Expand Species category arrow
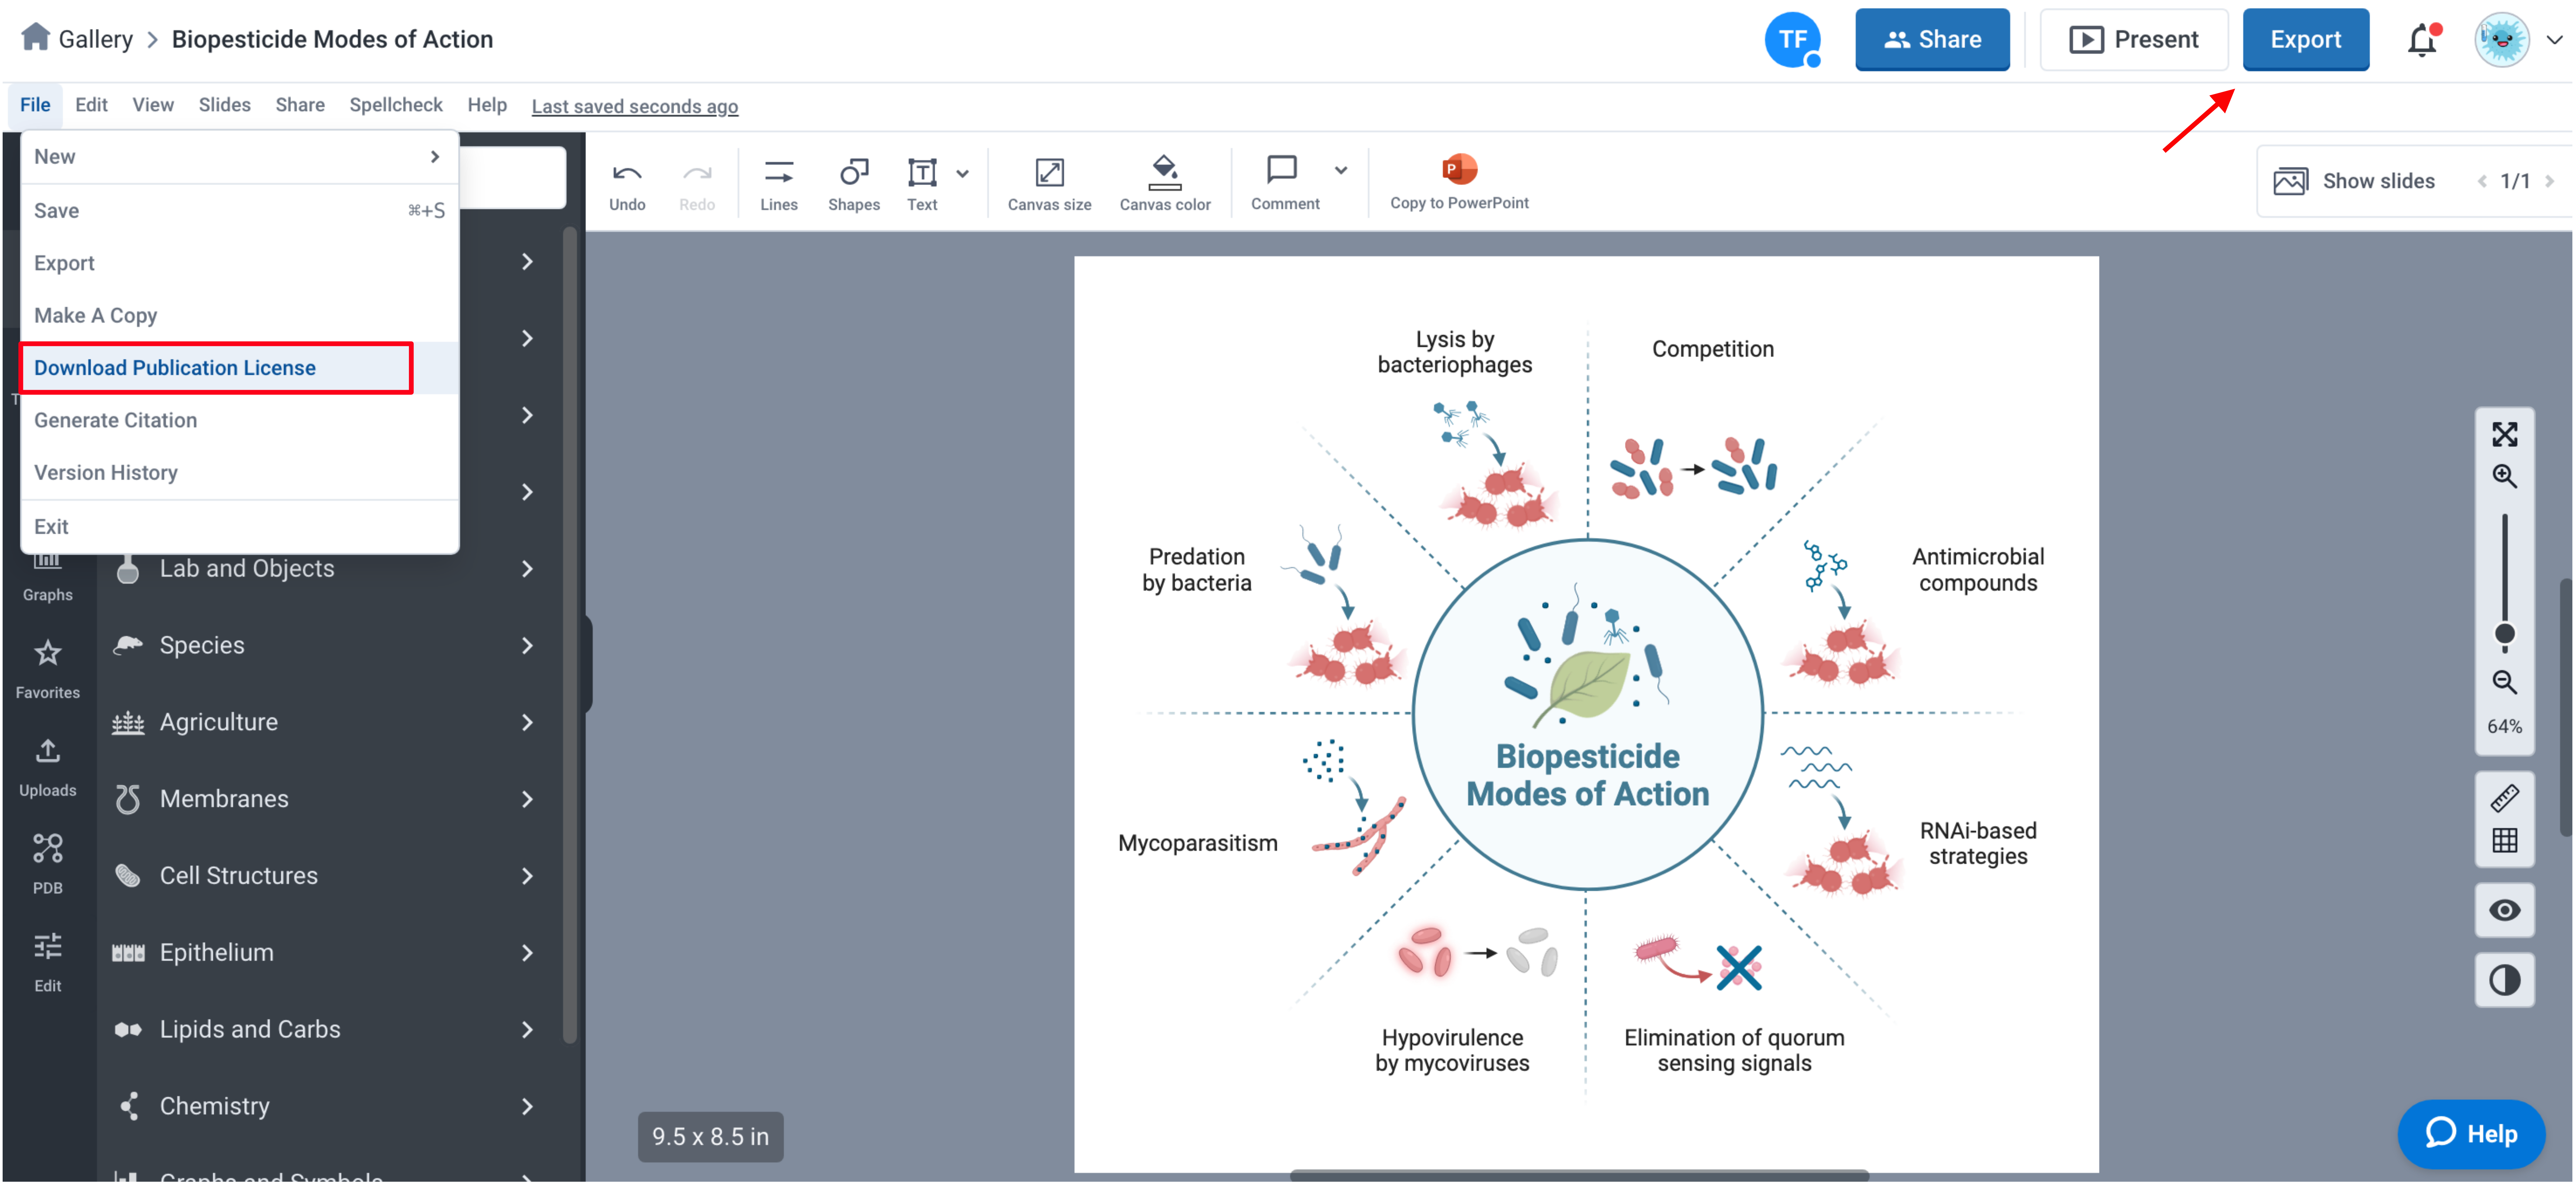The height and width of the screenshot is (1185, 2576). pyautogui.click(x=527, y=646)
